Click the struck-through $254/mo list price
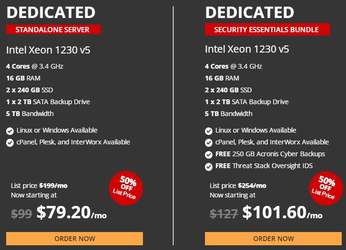The image size is (346, 250). click(252, 186)
